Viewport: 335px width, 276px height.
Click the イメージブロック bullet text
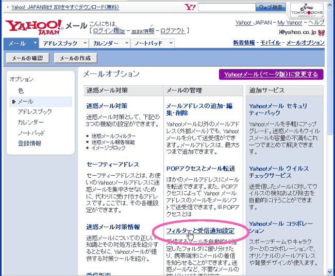coord(108,148)
